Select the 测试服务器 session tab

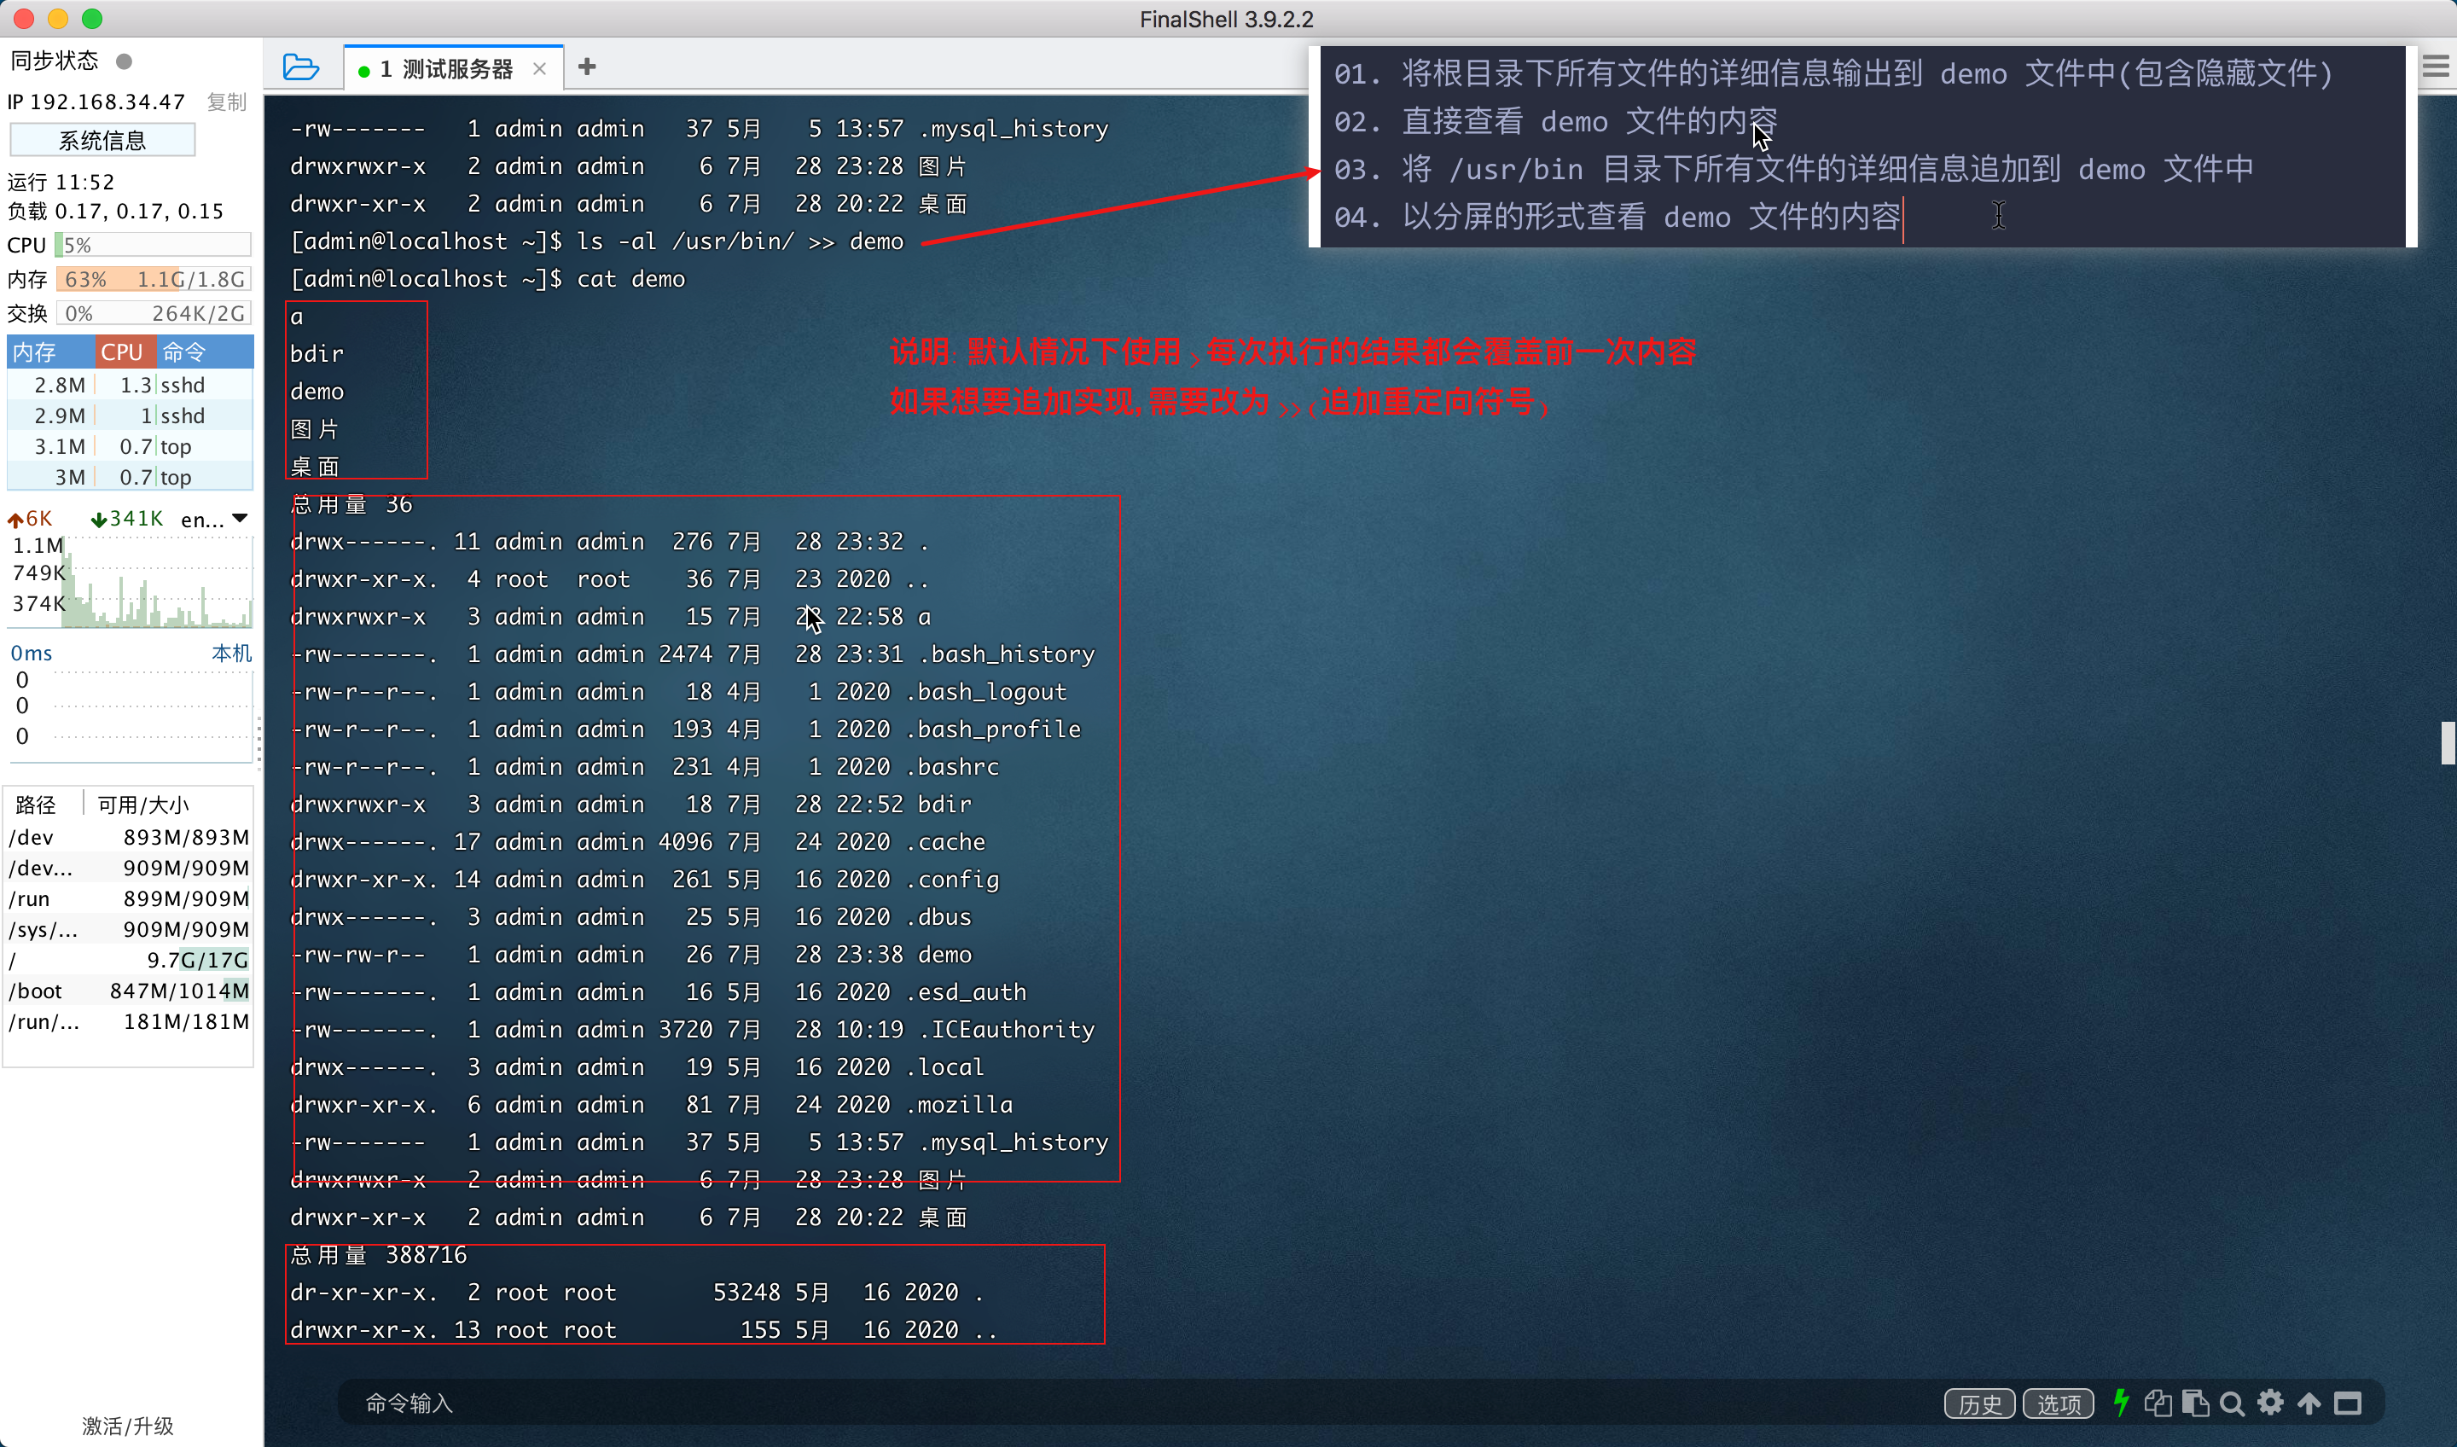444,69
